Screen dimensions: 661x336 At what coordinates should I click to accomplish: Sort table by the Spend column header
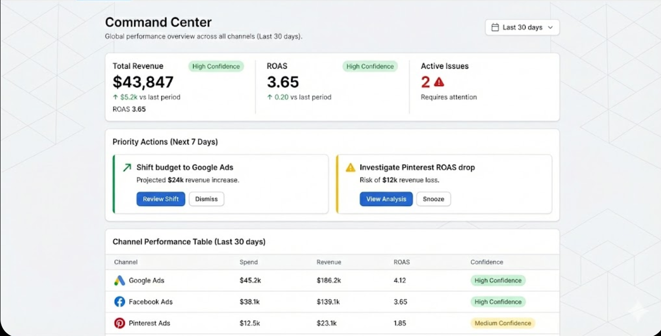pyautogui.click(x=249, y=262)
